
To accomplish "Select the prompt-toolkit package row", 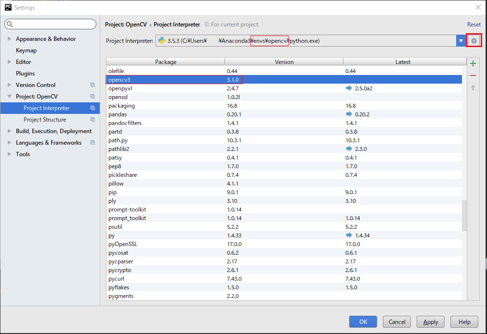I will 284,210.
